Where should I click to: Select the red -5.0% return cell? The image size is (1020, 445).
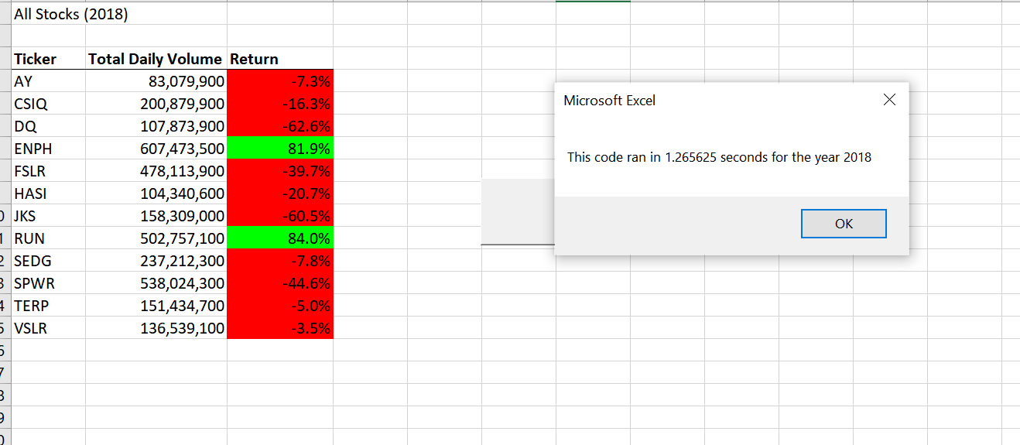coord(280,306)
